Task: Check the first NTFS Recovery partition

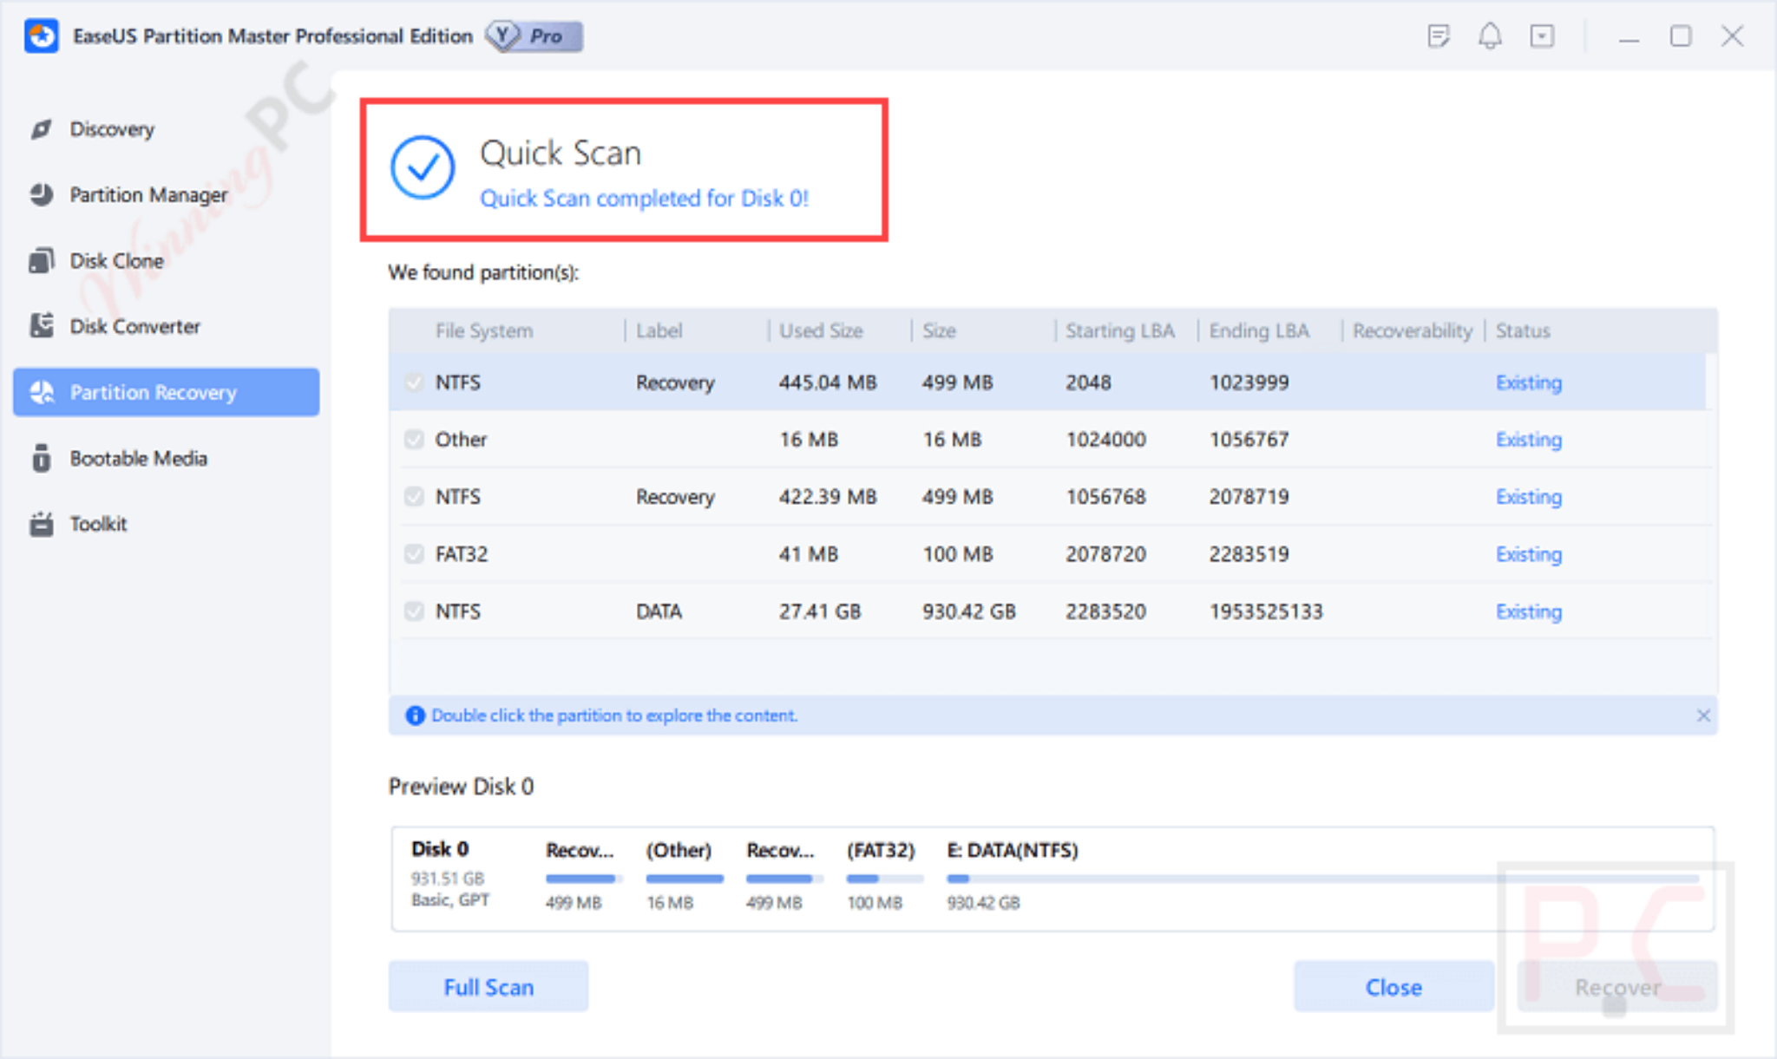Action: click(414, 382)
